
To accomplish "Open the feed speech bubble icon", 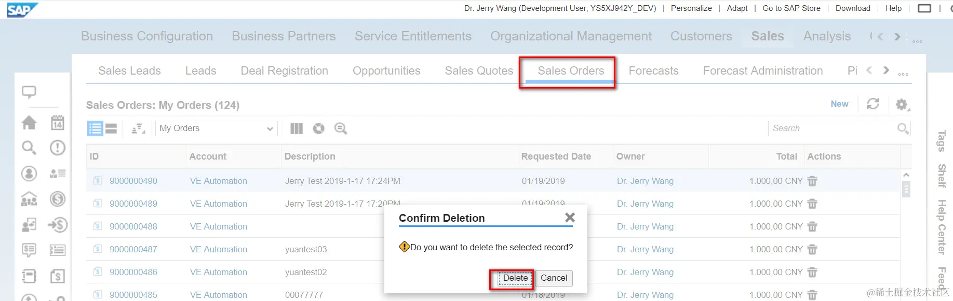I will tap(29, 92).
